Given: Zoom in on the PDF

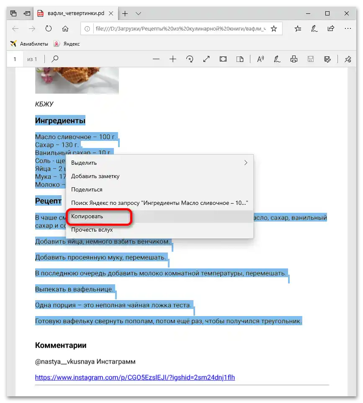Looking at the screenshot, I should [173, 59].
